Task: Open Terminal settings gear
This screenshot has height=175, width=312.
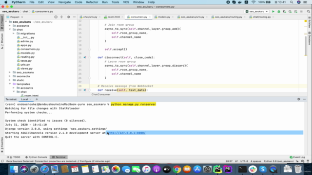Action: click(299, 99)
